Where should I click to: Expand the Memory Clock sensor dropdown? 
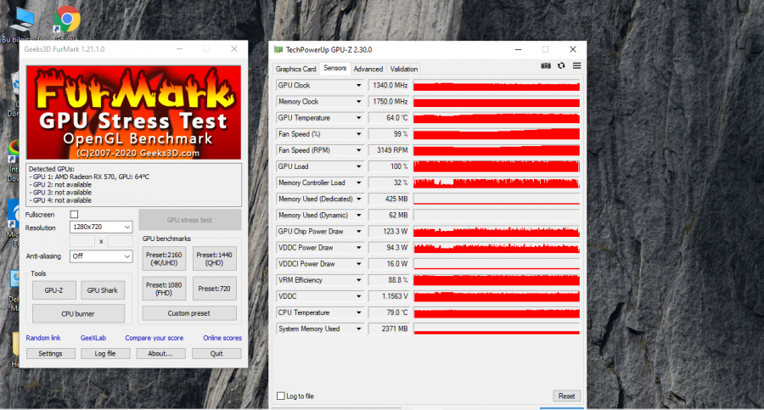click(x=358, y=101)
